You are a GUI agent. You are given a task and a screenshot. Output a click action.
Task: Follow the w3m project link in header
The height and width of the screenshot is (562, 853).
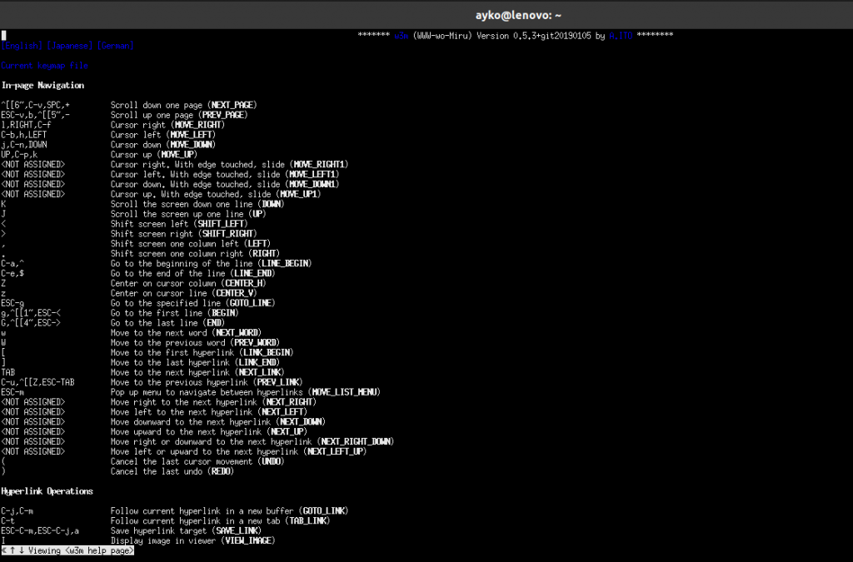pos(403,36)
